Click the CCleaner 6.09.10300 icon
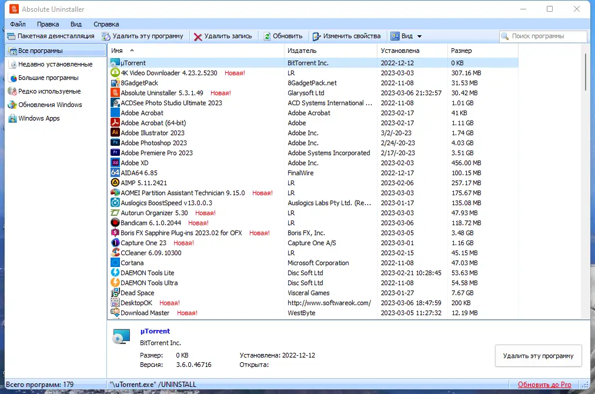595x394 pixels. [x=115, y=252]
